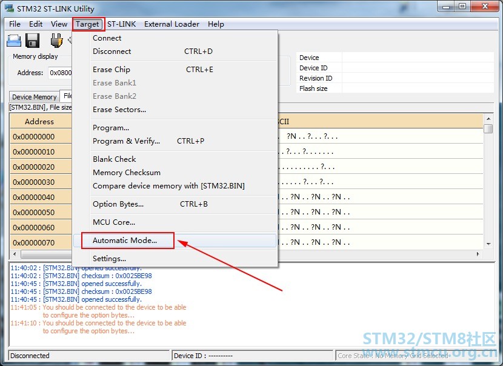Choose Program... from the menu

point(175,128)
